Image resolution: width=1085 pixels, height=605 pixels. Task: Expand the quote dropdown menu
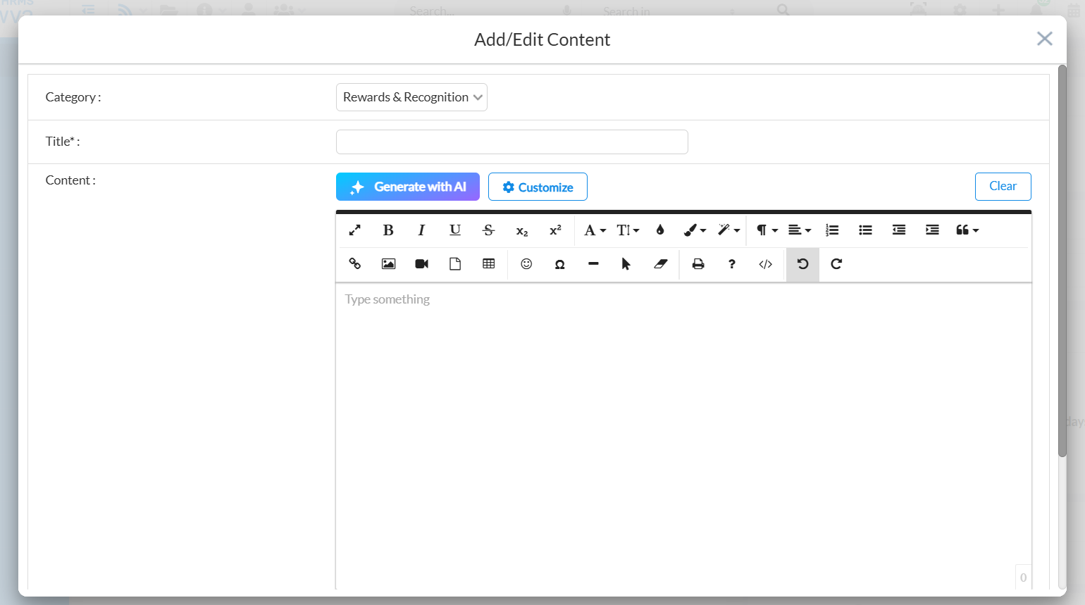967,230
